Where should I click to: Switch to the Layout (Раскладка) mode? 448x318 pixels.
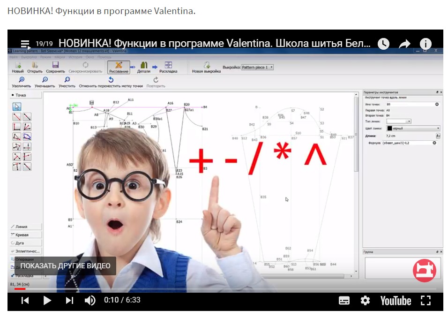pyautogui.click(x=168, y=67)
